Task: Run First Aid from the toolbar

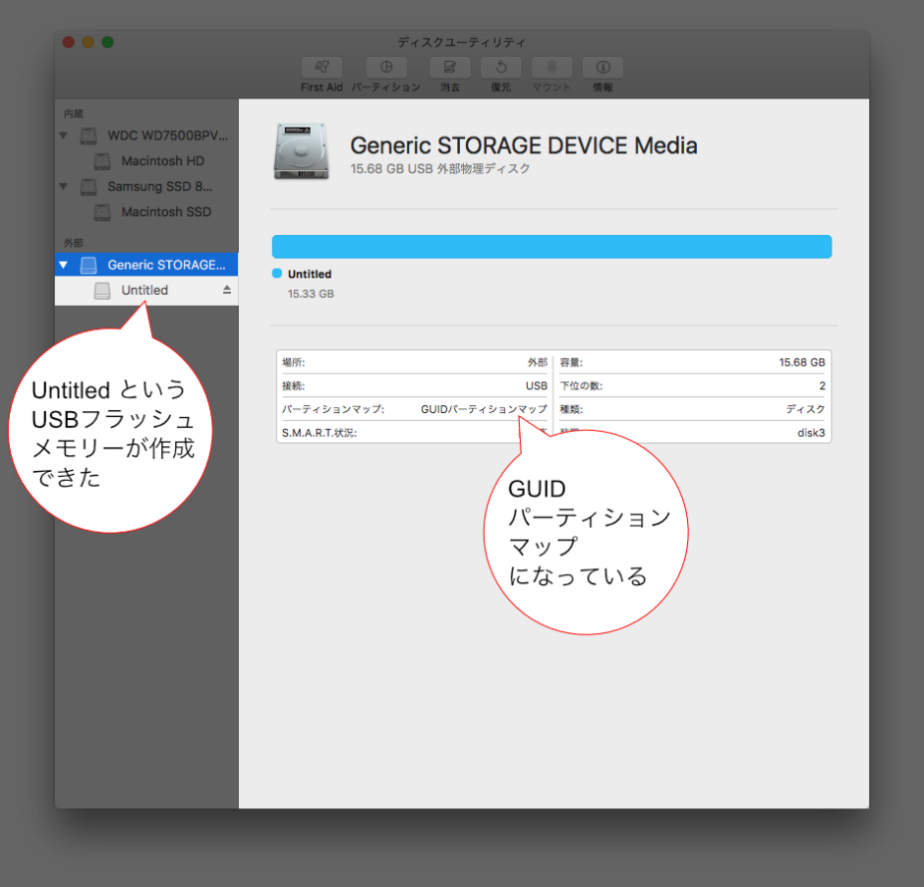Action: click(320, 67)
